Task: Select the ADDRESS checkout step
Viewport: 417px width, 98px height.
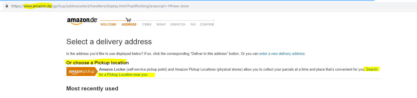Action: pos(129,25)
